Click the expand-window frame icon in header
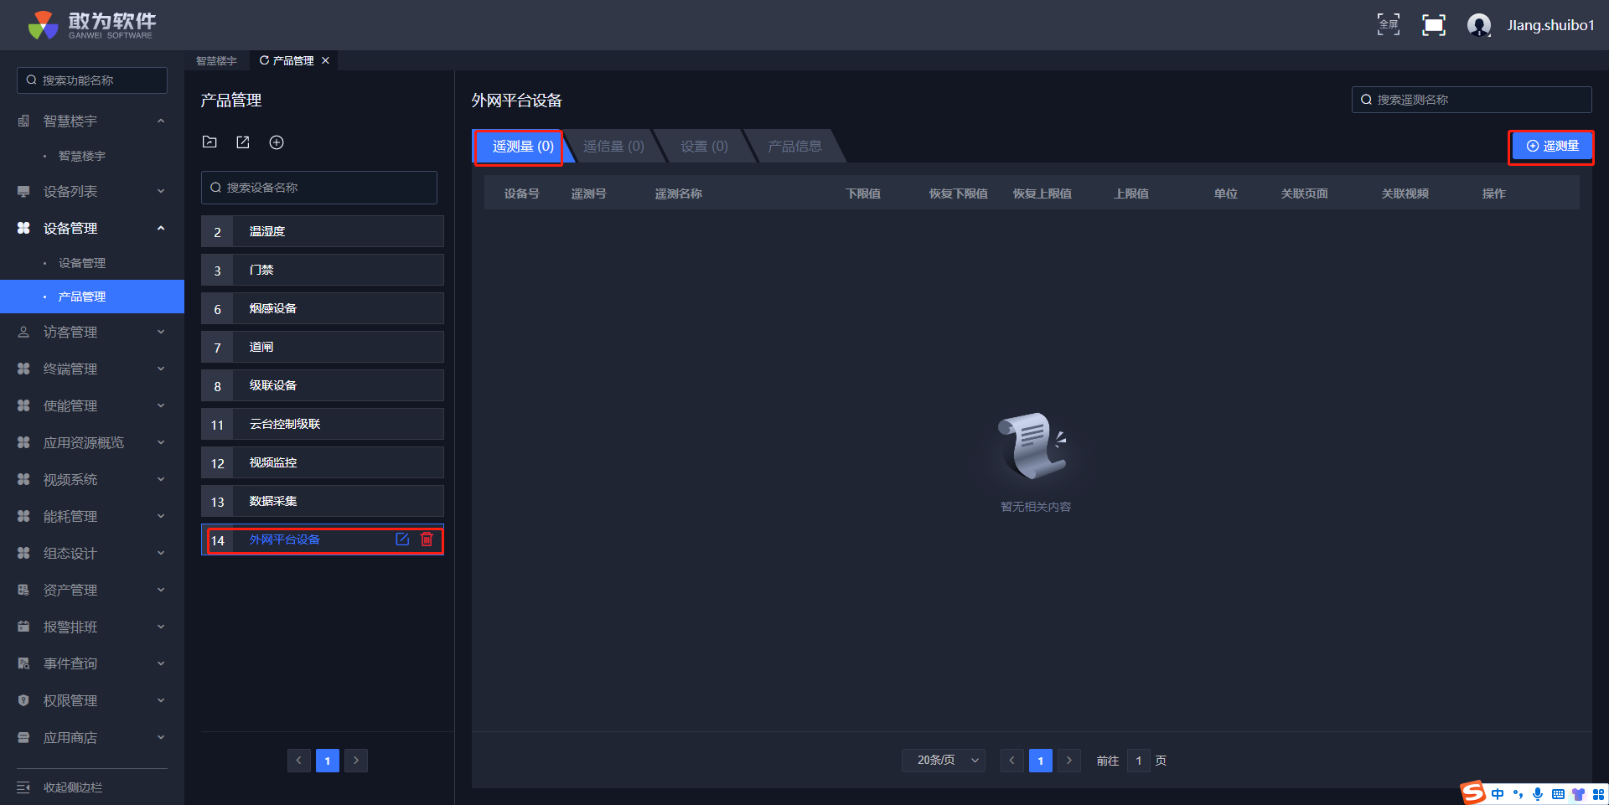This screenshot has width=1609, height=805. coord(1434,25)
